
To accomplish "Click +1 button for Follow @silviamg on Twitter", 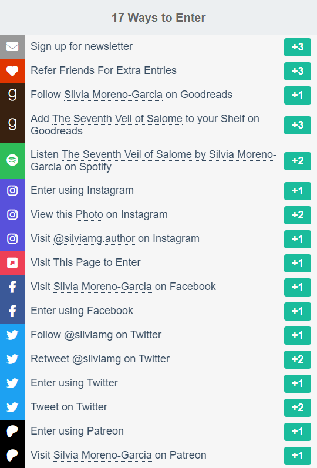I will pos(297,335).
